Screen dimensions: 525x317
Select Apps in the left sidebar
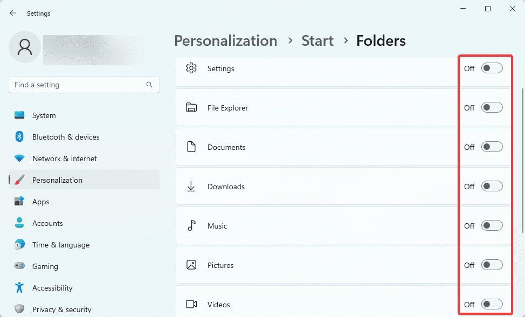pyautogui.click(x=41, y=202)
